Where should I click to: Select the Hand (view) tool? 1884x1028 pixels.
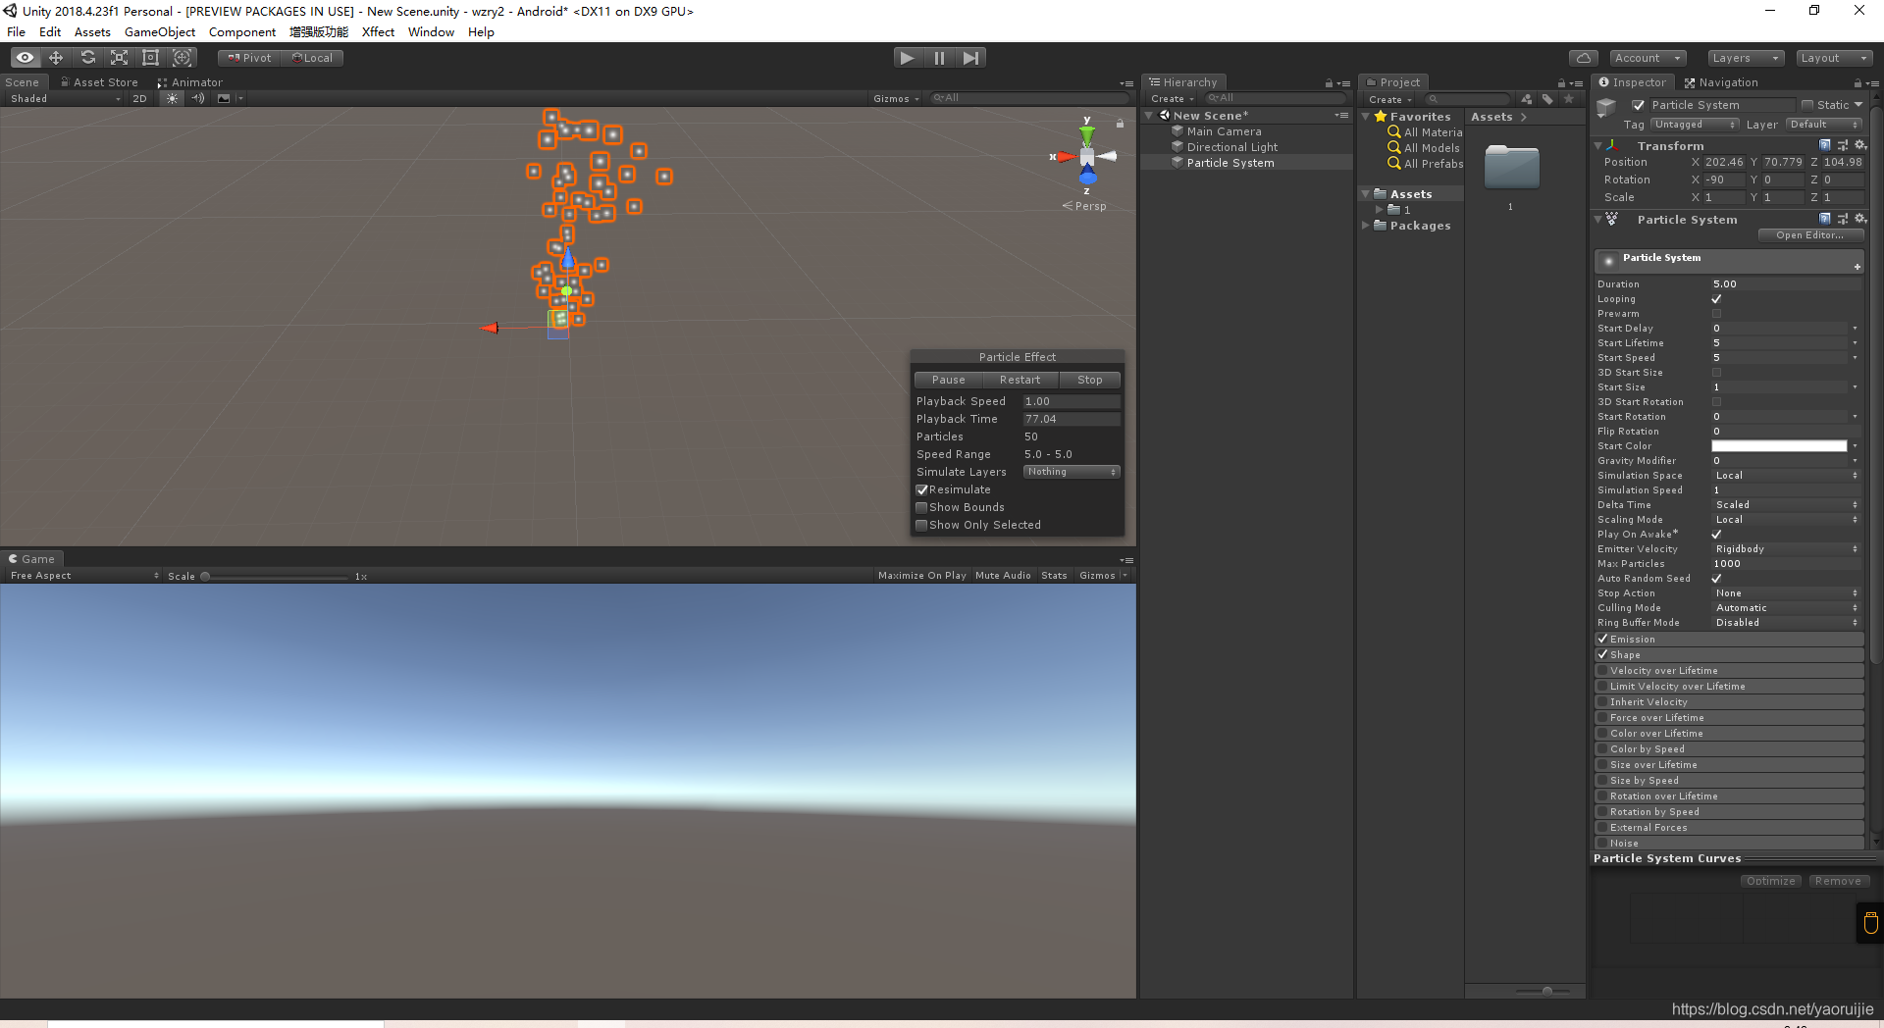point(26,58)
